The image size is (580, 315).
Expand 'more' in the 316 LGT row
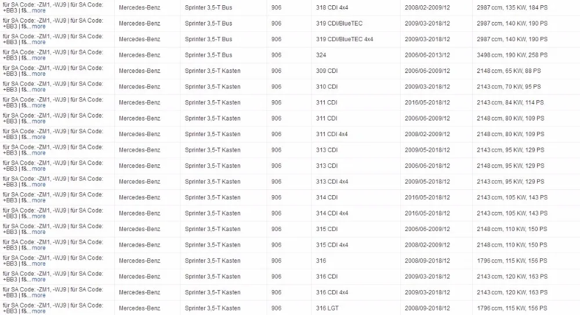[38, 312]
